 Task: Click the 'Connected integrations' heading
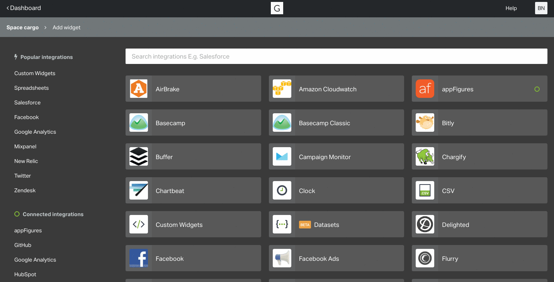click(x=53, y=214)
